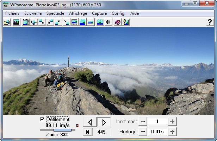Screen dimensions: 217x141
Task: Open the Config. menu
Action: [118, 13]
